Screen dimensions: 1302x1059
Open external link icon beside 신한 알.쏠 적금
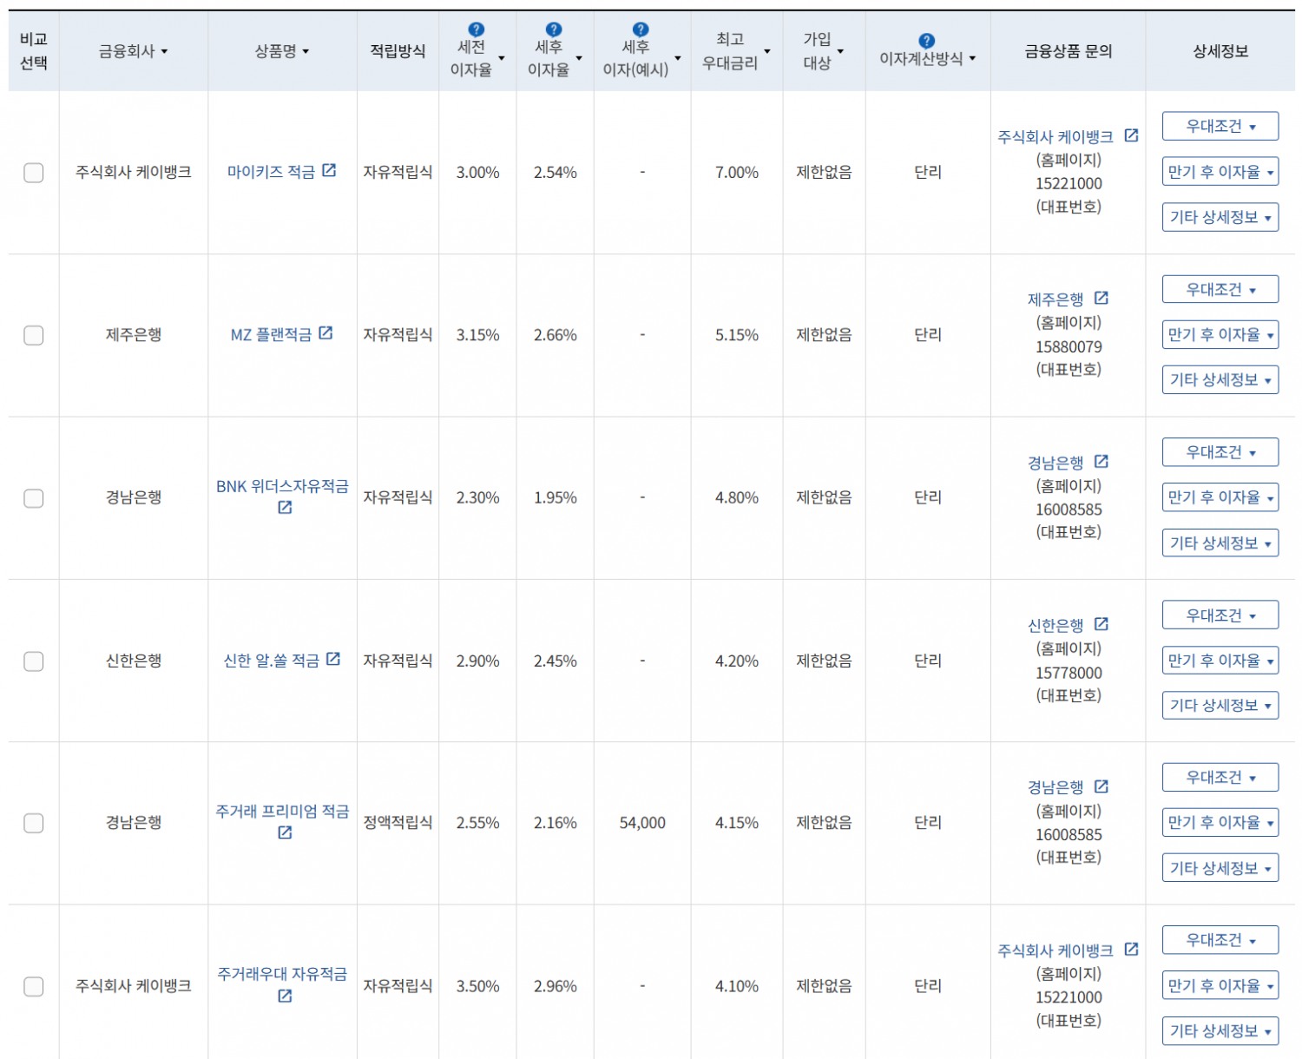tap(333, 659)
